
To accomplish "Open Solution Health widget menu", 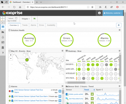I will (x=119, y=30).
